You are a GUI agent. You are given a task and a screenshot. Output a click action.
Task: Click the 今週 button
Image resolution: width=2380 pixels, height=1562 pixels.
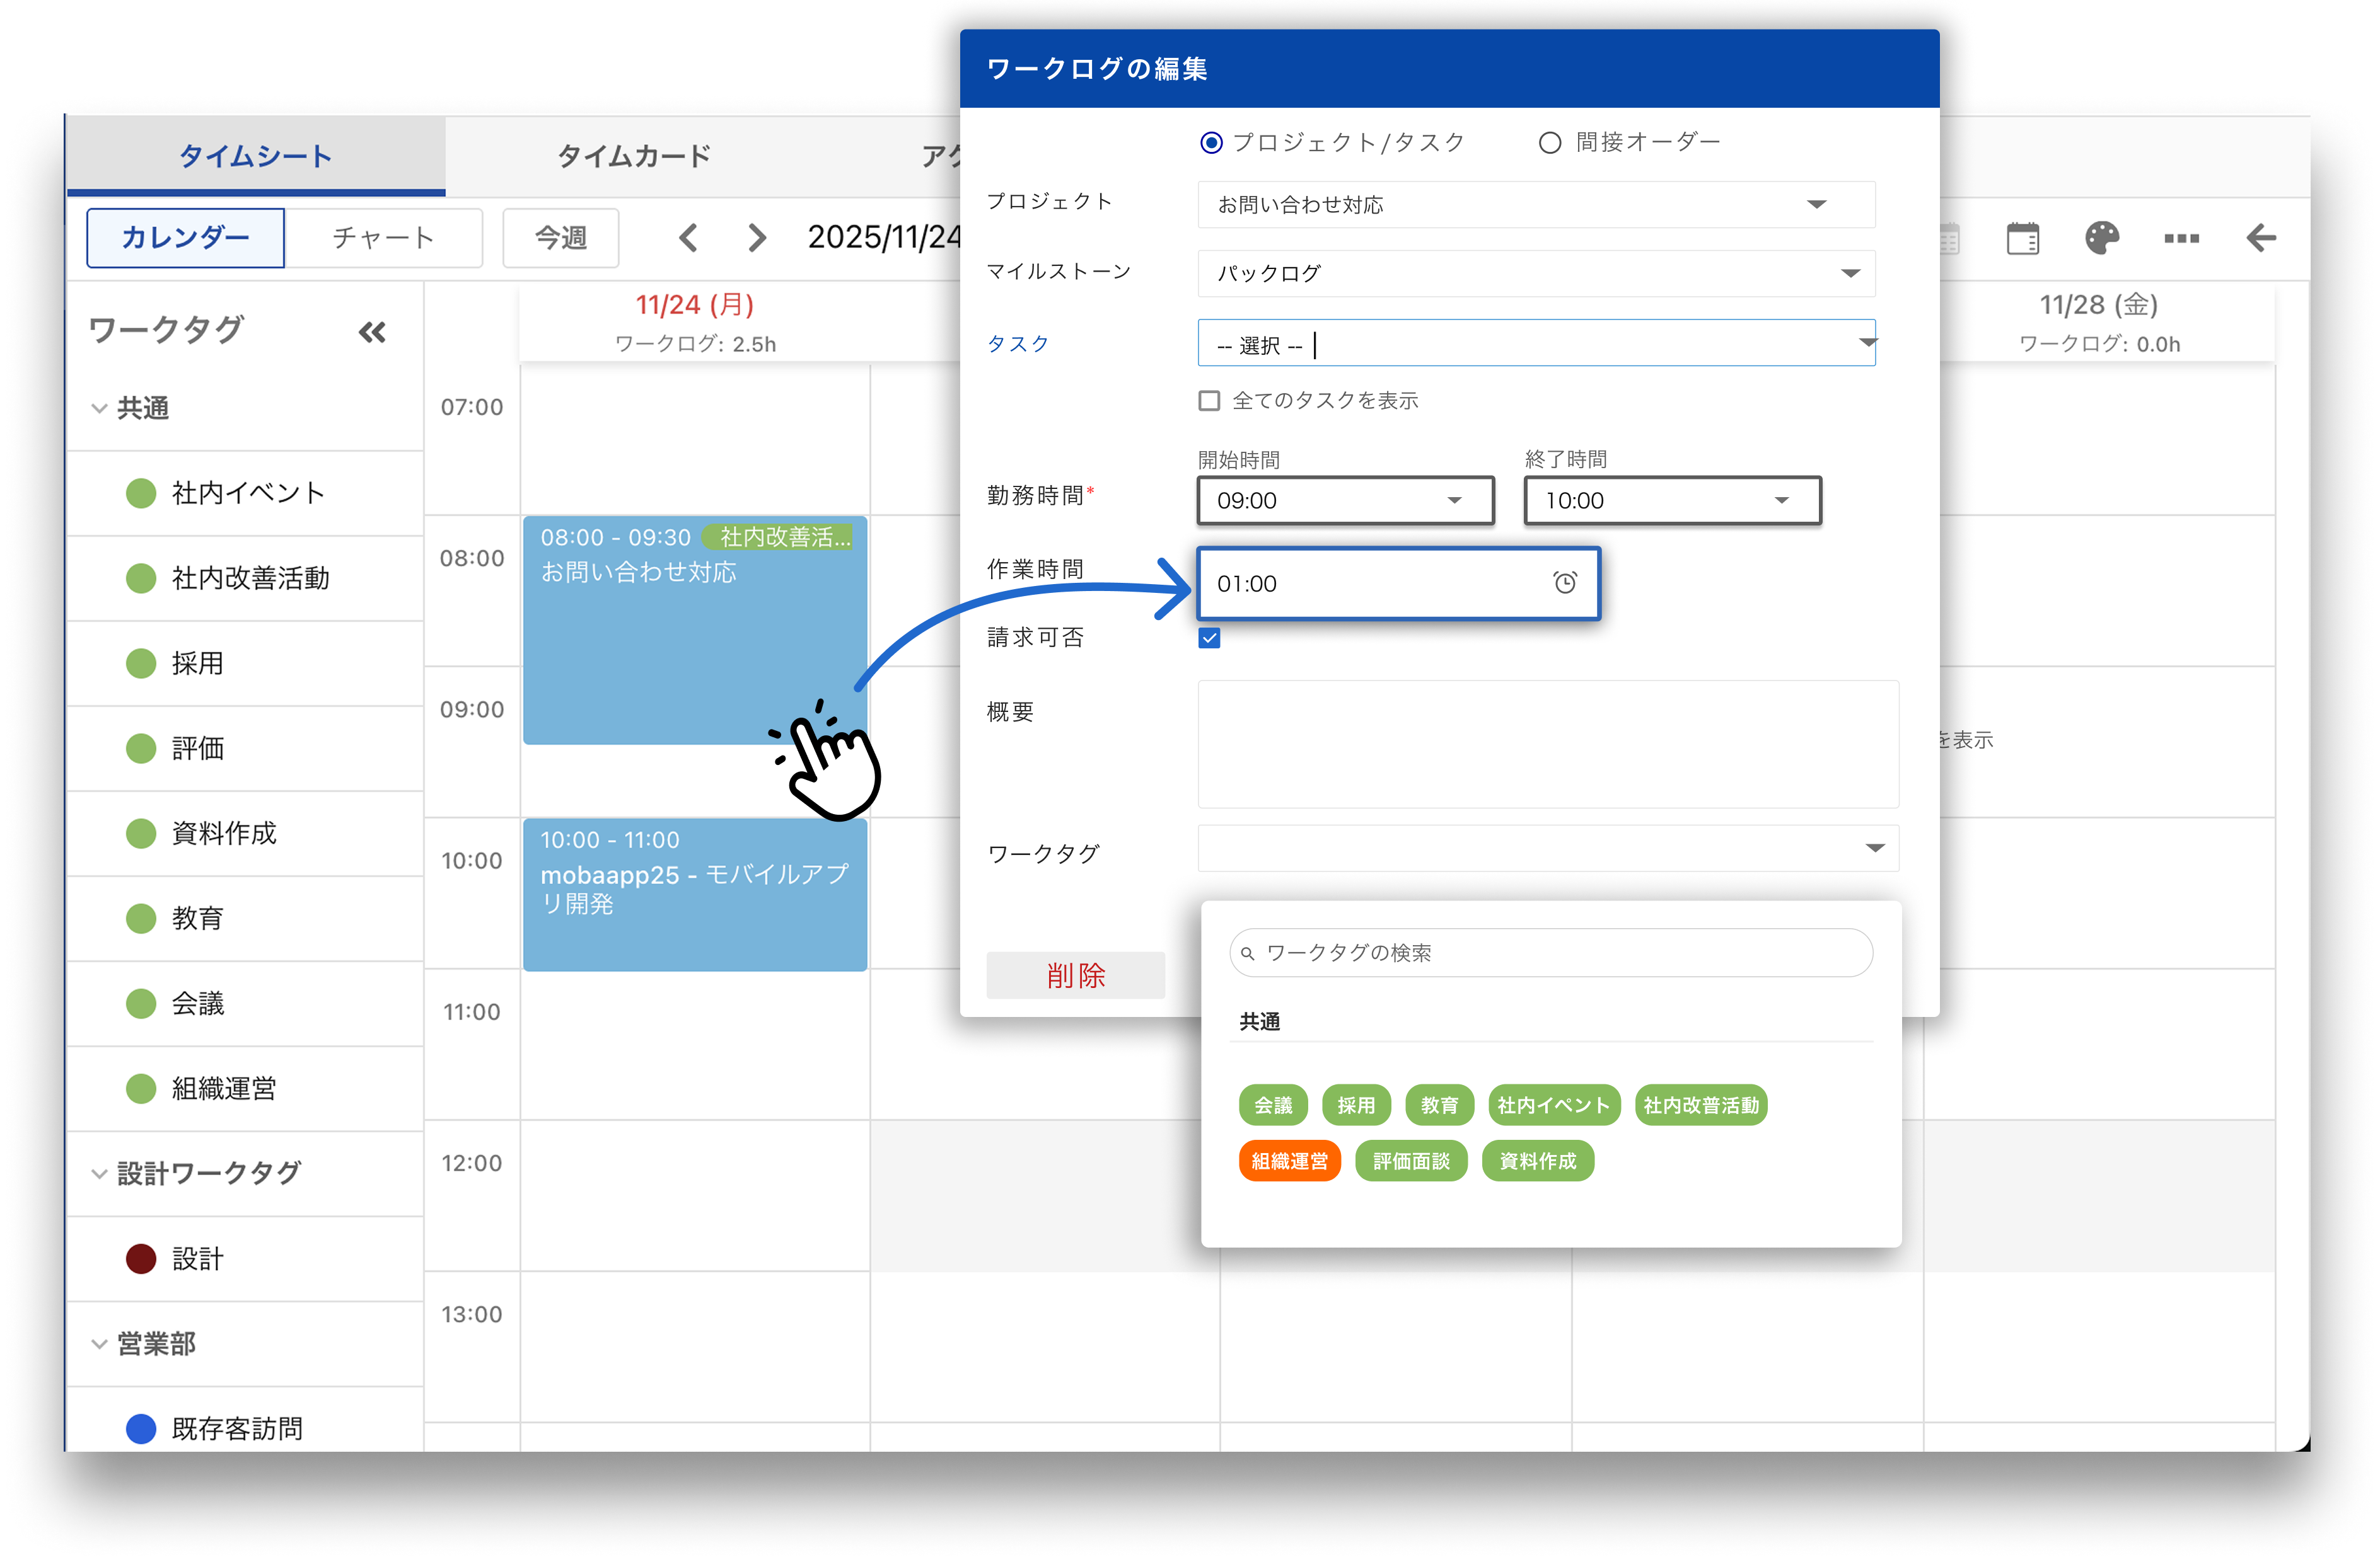(x=560, y=238)
